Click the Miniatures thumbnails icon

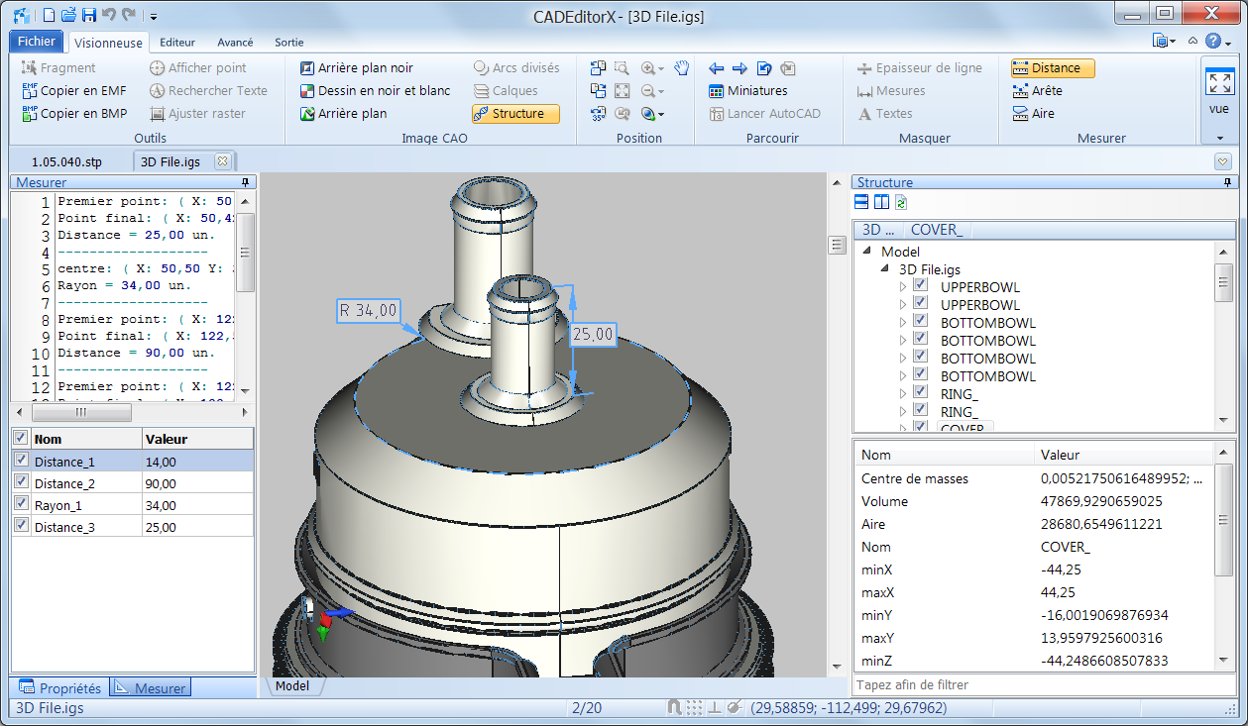717,90
